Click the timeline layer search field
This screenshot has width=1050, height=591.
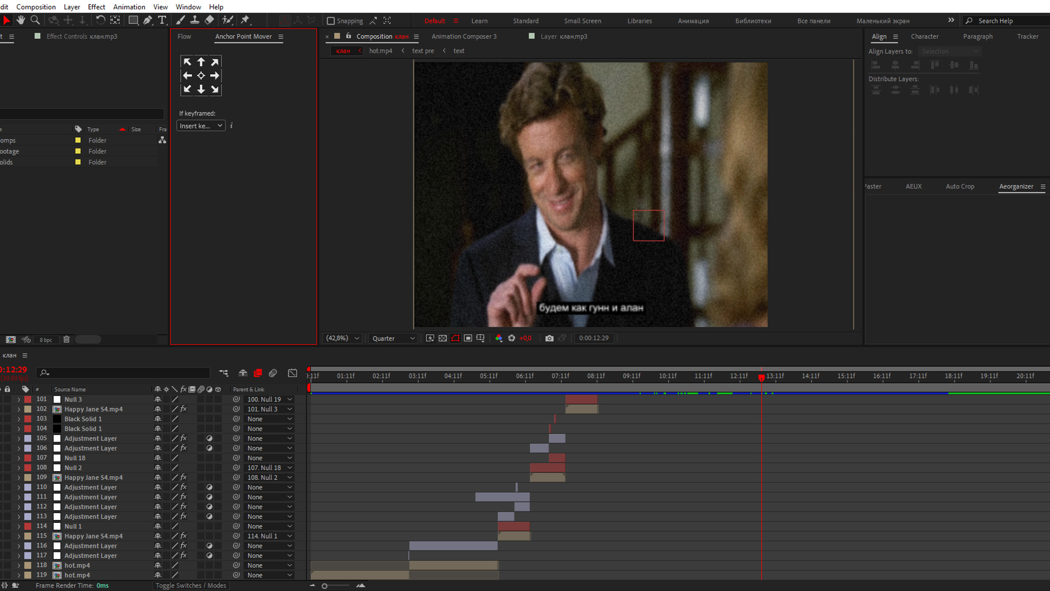point(123,373)
